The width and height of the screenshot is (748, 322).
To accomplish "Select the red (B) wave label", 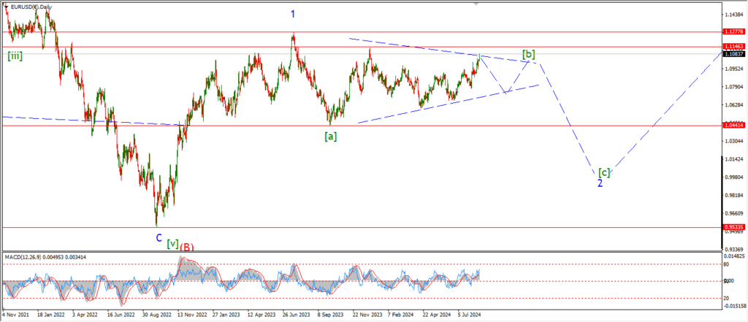I will click(187, 247).
